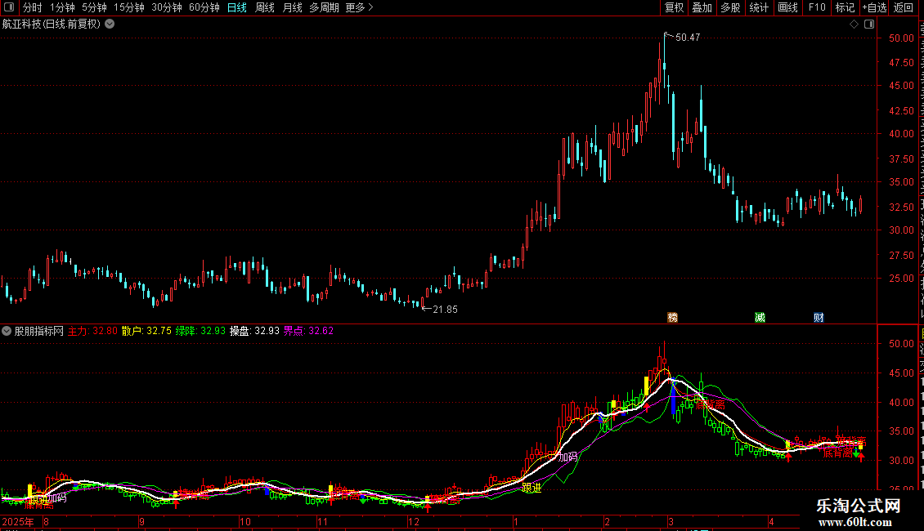Click the 散户: 32.75 indicator value
The height and width of the screenshot is (531, 924).
(x=146, y=331)
